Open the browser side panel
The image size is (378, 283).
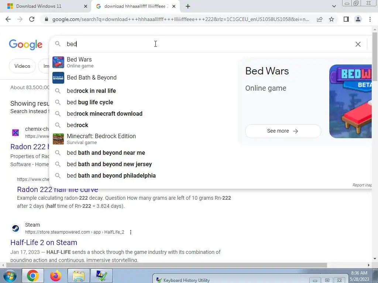[346, 19]
